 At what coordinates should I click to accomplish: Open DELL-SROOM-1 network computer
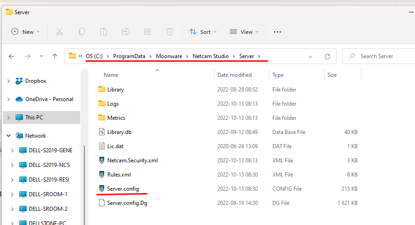(x=48, y=194)
